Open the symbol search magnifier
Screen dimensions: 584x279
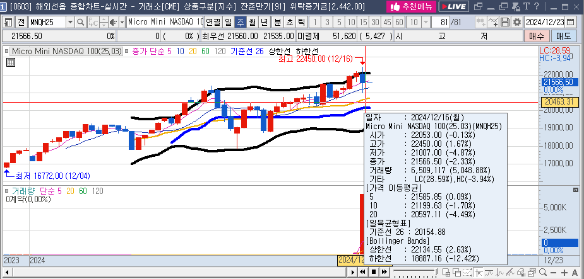[x=80, y=22]
